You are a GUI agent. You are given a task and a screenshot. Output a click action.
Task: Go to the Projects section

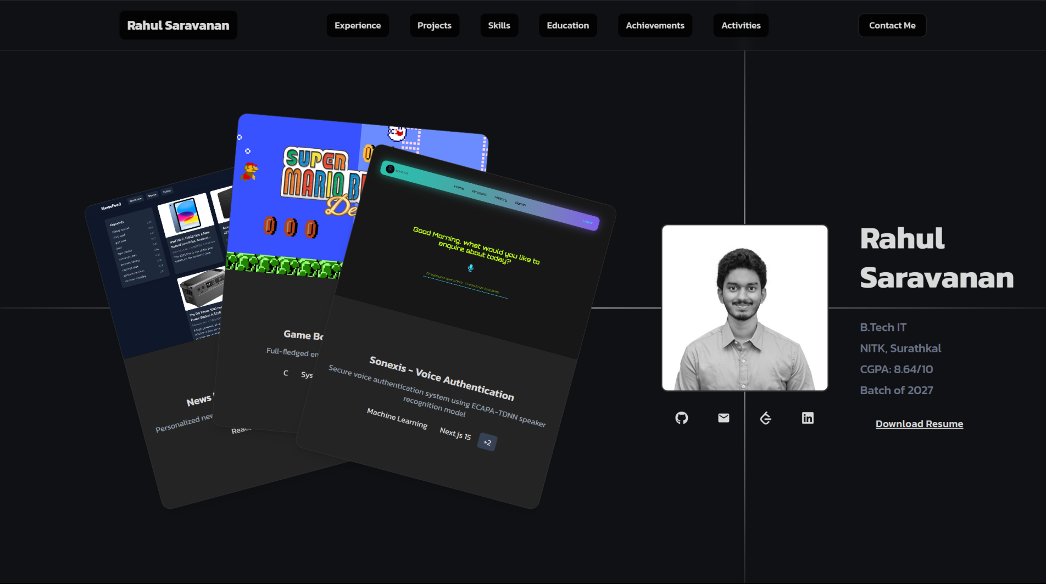434,25
